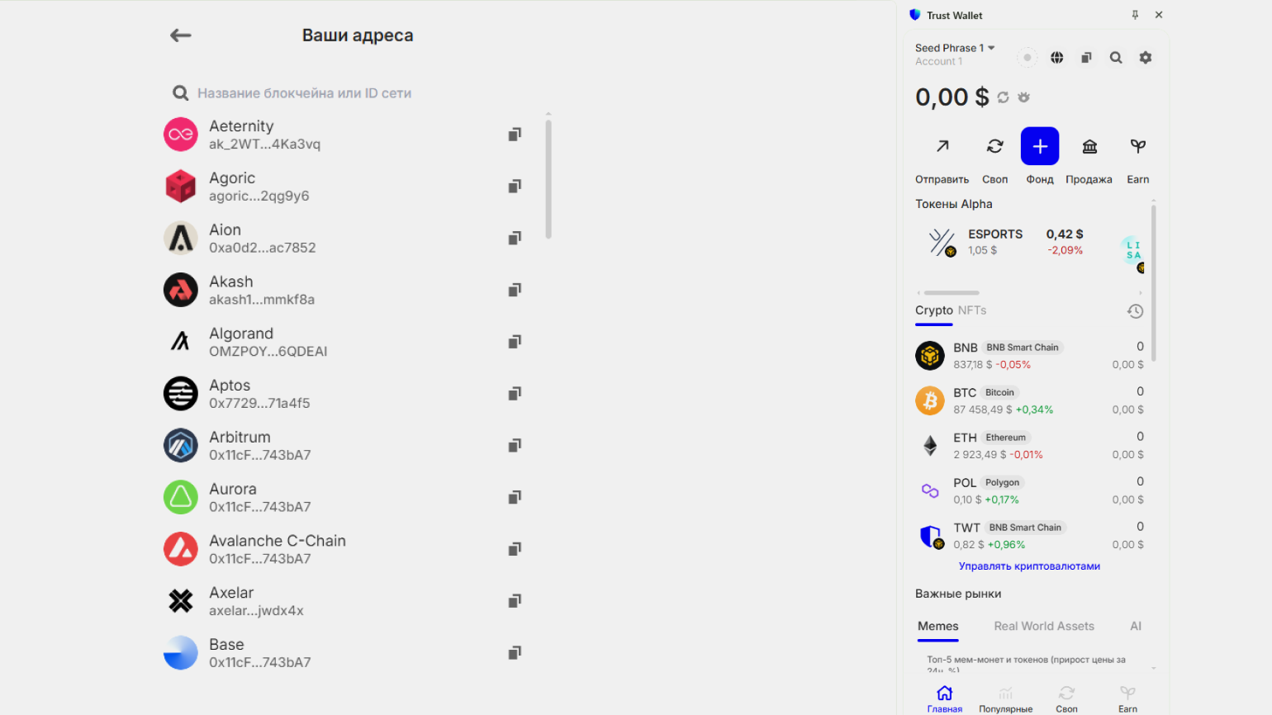Open the globe network icon in wallet header
This screenshot has width=1272, height=715.
point(1056,58)
